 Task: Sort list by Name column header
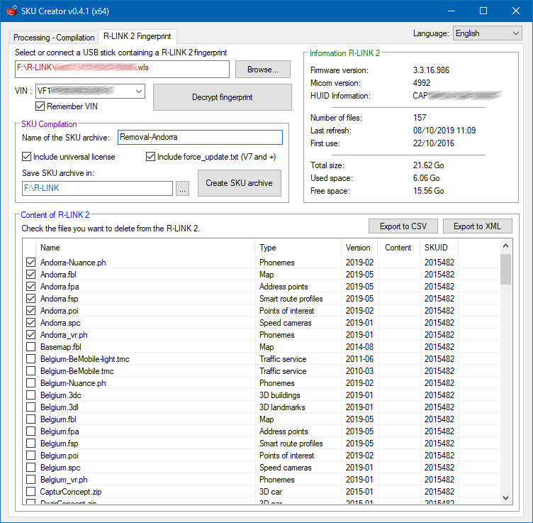145,248
